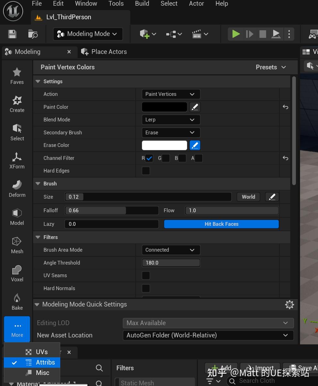Open Modeling Mode Quick Settings gear

289,304
